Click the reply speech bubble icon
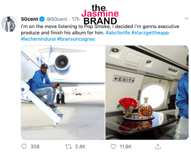 (24, 147)
